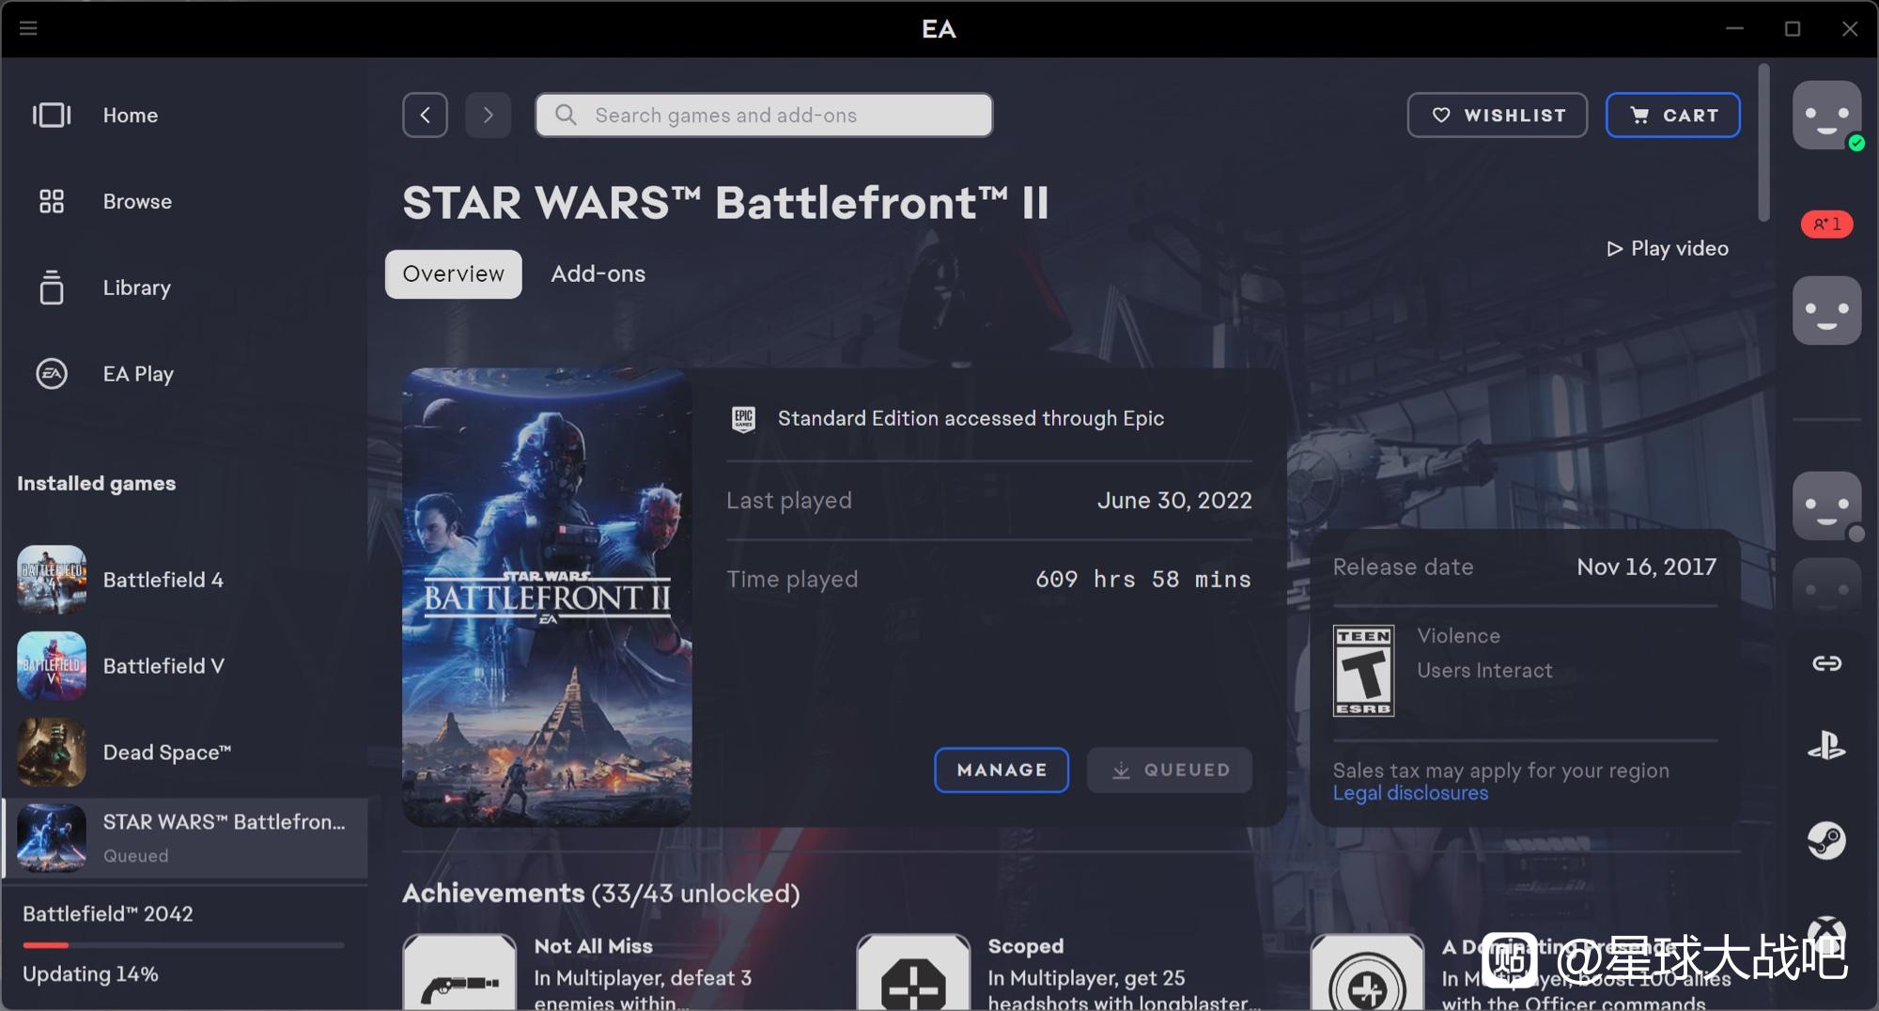This screenshot has height=1011, width=1879.
Task: Click the release date Nov 16, 2017
Action: point(1646,567)
